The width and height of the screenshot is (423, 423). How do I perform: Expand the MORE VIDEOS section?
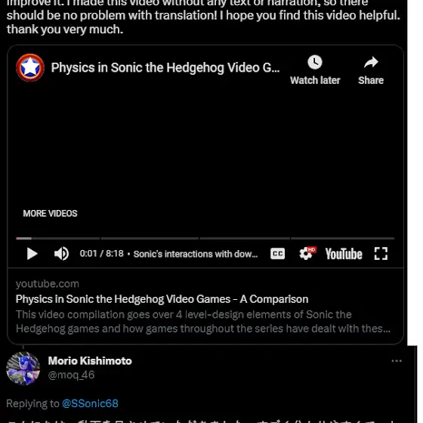coord(50,213)
